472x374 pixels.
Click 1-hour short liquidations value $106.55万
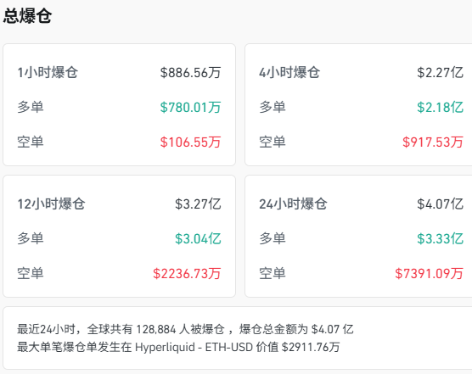(x=190, y=142)
